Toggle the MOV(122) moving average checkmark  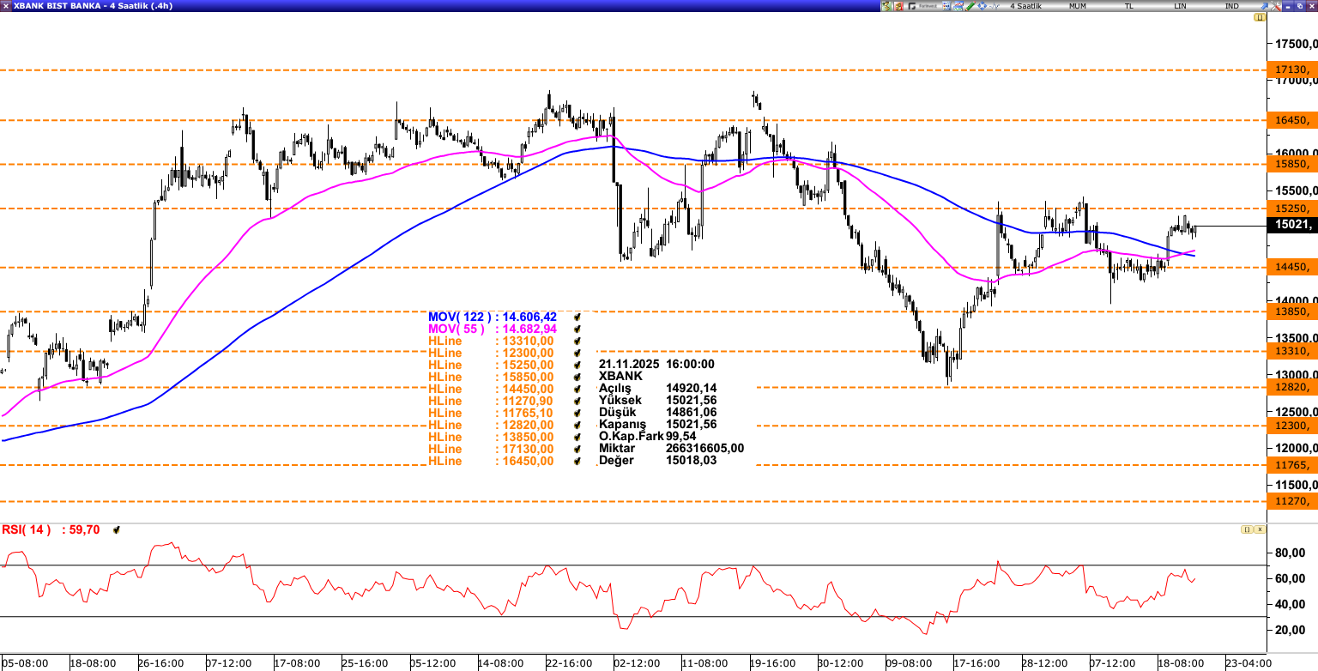[x=578, y=317]
